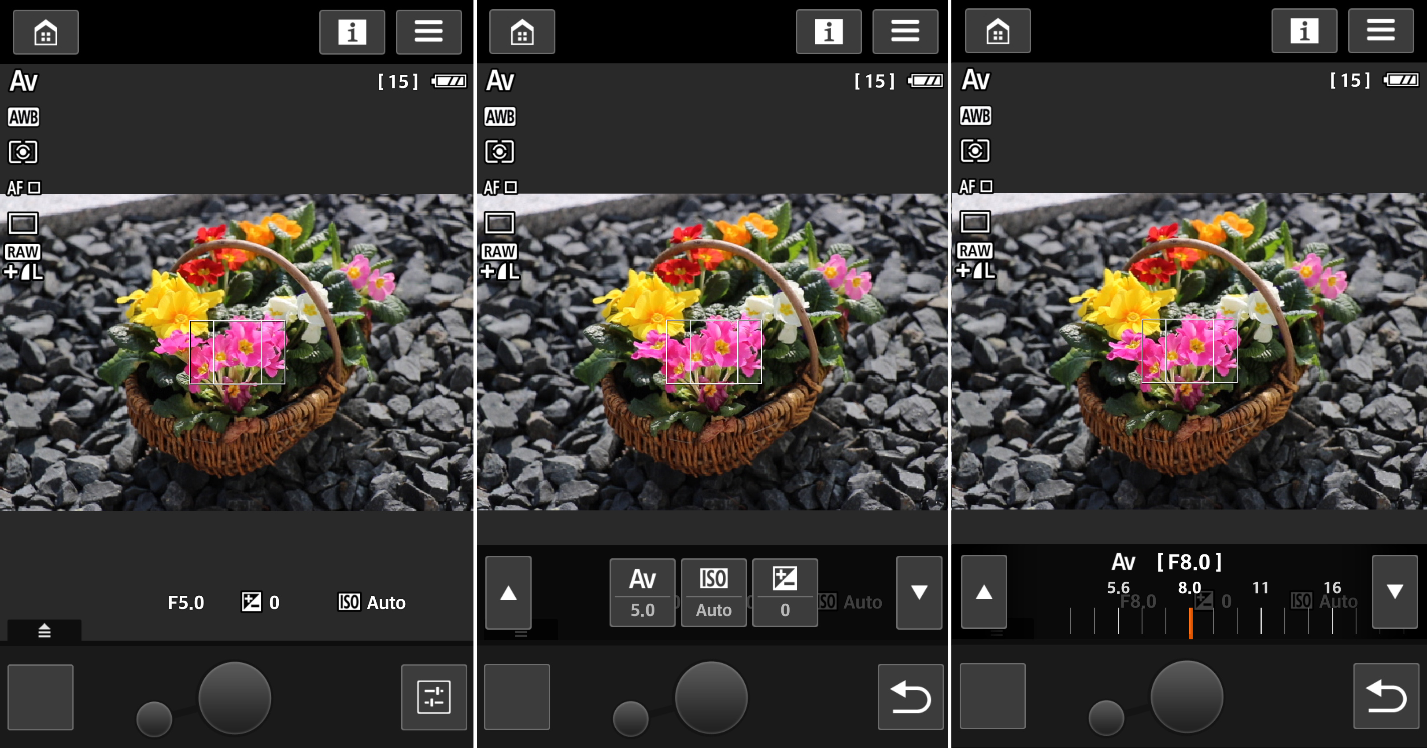Open the image thumbnail box in right panel
This screenshot has width=1427, height=748.
click(x=993, y=696)
